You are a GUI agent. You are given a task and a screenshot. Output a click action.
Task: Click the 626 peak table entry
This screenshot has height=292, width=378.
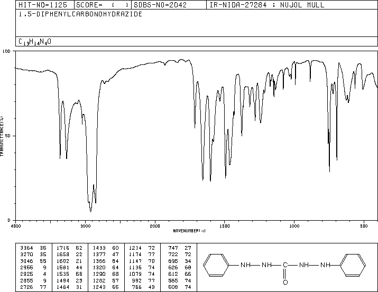[x=180, y=267]
